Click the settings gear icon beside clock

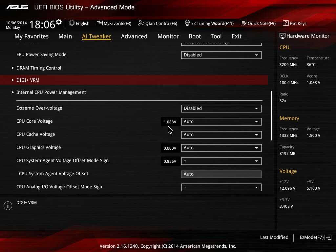[x=59, y=22]
